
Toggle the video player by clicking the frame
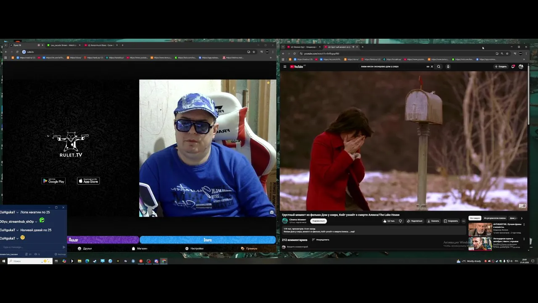click(x=403, y=141)
